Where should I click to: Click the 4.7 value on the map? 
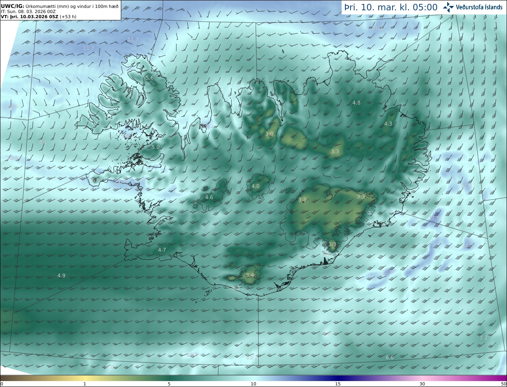pyautogui.click(x=162, y=250)
